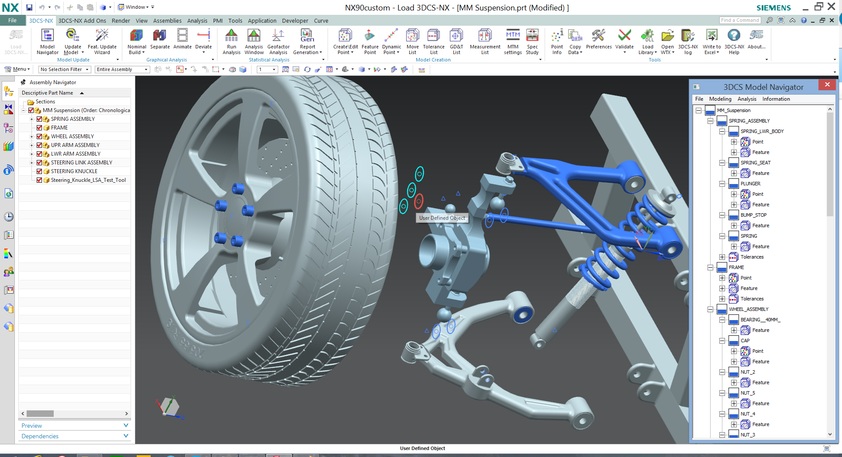Screen dimensions: 842x457
Task: Toggle the WHEEL ASSEMBLY checkbox
Action: click(x=39, y=136)
